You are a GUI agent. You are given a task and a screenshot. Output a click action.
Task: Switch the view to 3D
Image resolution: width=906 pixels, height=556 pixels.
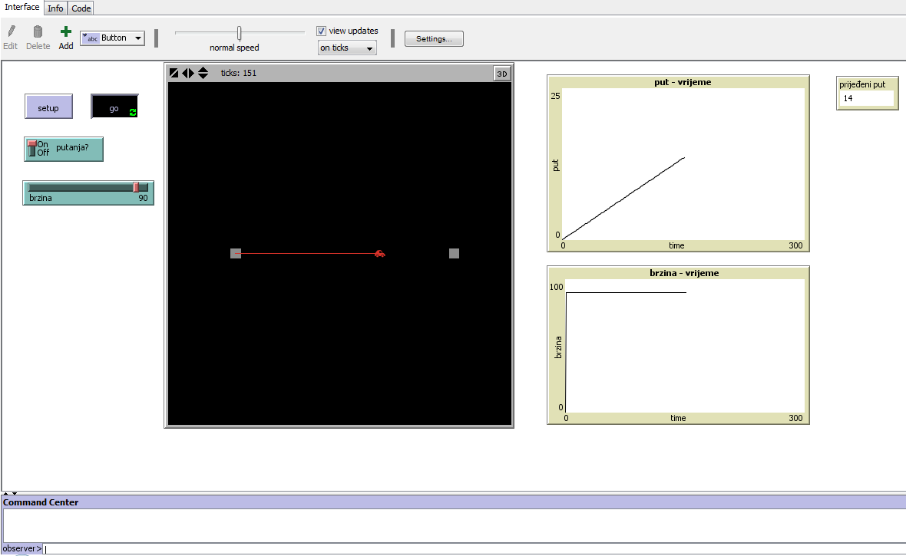click(x=501, y=74)
